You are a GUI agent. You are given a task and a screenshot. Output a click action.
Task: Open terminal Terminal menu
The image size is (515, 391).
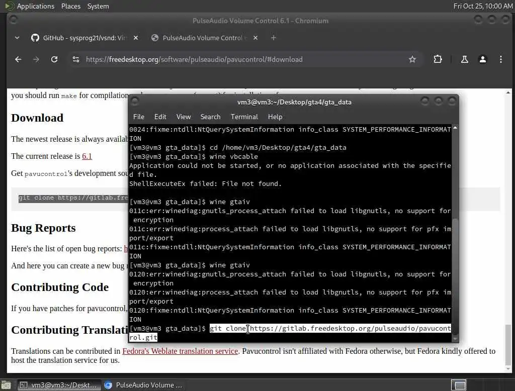(244, 117)
